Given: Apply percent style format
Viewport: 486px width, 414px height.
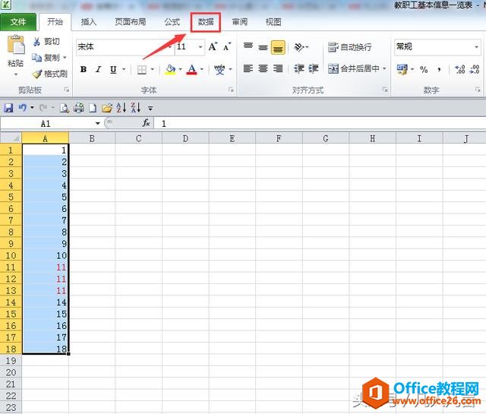Looking at the screenshot, I should click(x=424, y=69).
